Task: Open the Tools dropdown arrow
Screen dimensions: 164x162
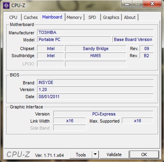Action: click(95, 155)
